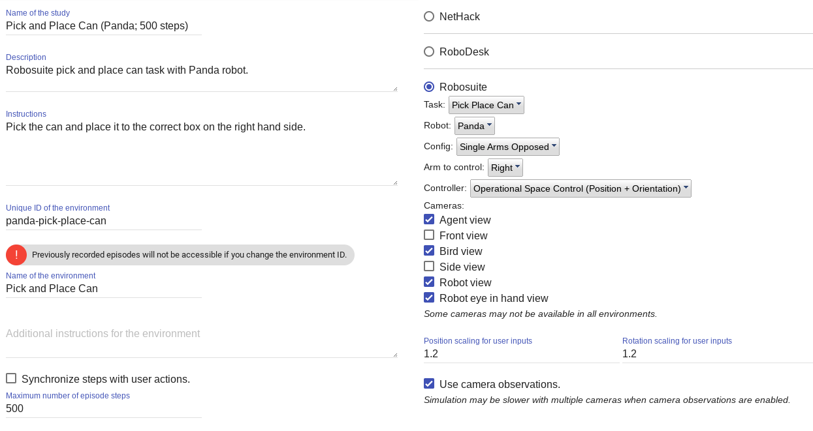813x431 pixels.
Task: Expand the Config dropdown Single Arms Opposed
Action: [507, 147]
